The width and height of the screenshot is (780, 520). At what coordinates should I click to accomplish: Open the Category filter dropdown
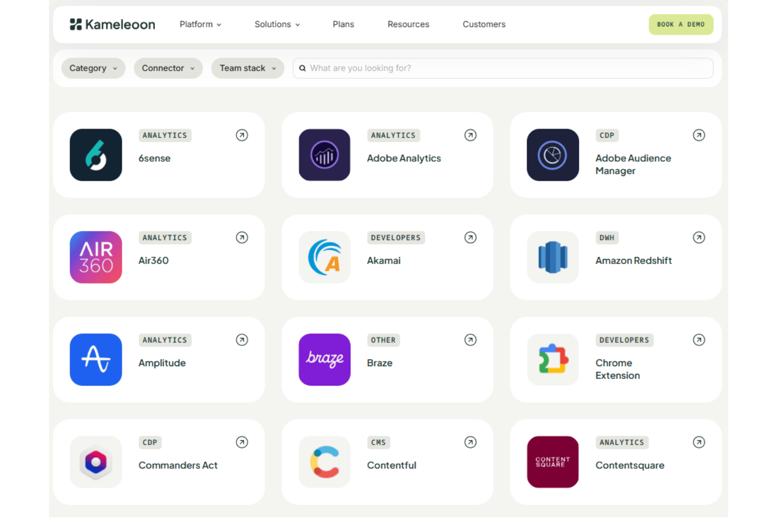point(93,68)
